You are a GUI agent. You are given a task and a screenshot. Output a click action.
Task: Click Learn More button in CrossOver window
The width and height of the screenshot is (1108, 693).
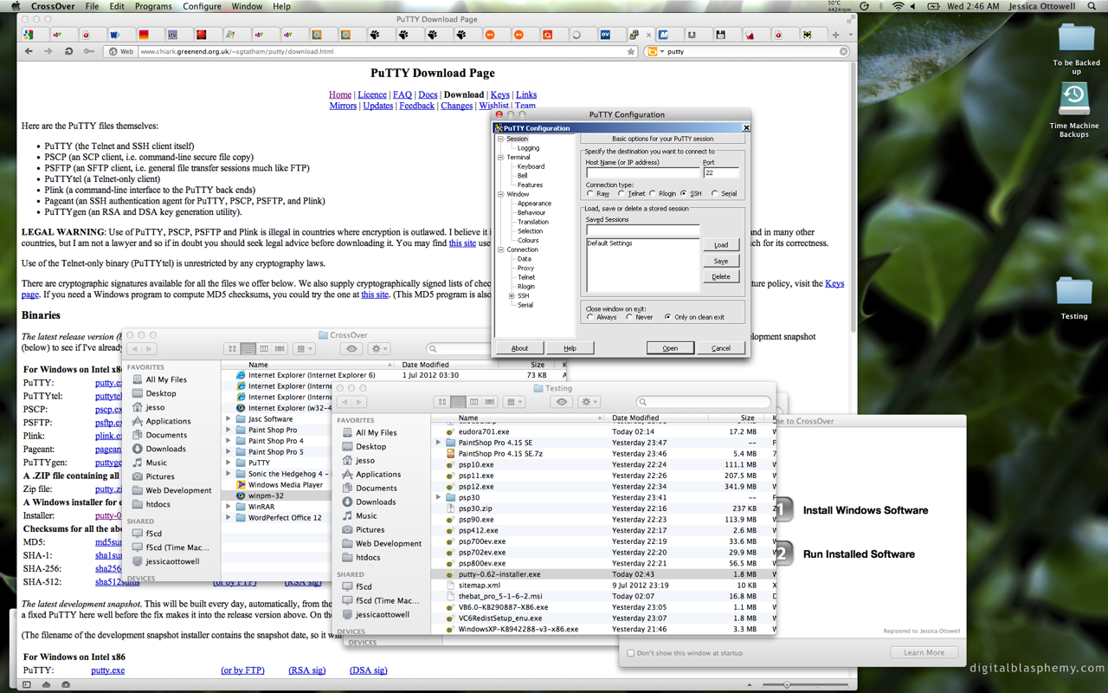(924, 653)
